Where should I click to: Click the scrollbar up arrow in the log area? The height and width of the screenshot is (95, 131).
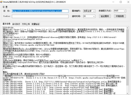(127, 28)
